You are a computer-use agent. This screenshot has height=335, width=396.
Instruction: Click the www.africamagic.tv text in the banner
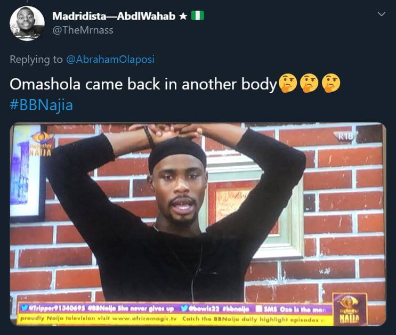point(144,318)
